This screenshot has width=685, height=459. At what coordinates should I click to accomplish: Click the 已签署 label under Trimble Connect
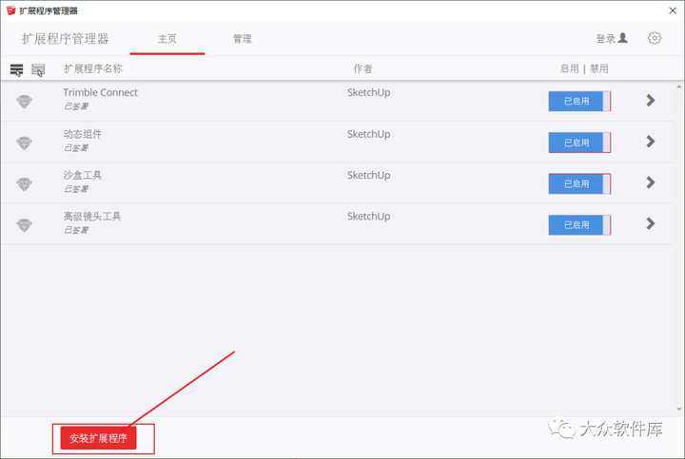[76, 106]
